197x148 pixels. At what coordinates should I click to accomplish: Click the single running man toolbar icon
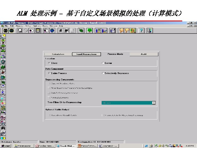click(60, 31)
